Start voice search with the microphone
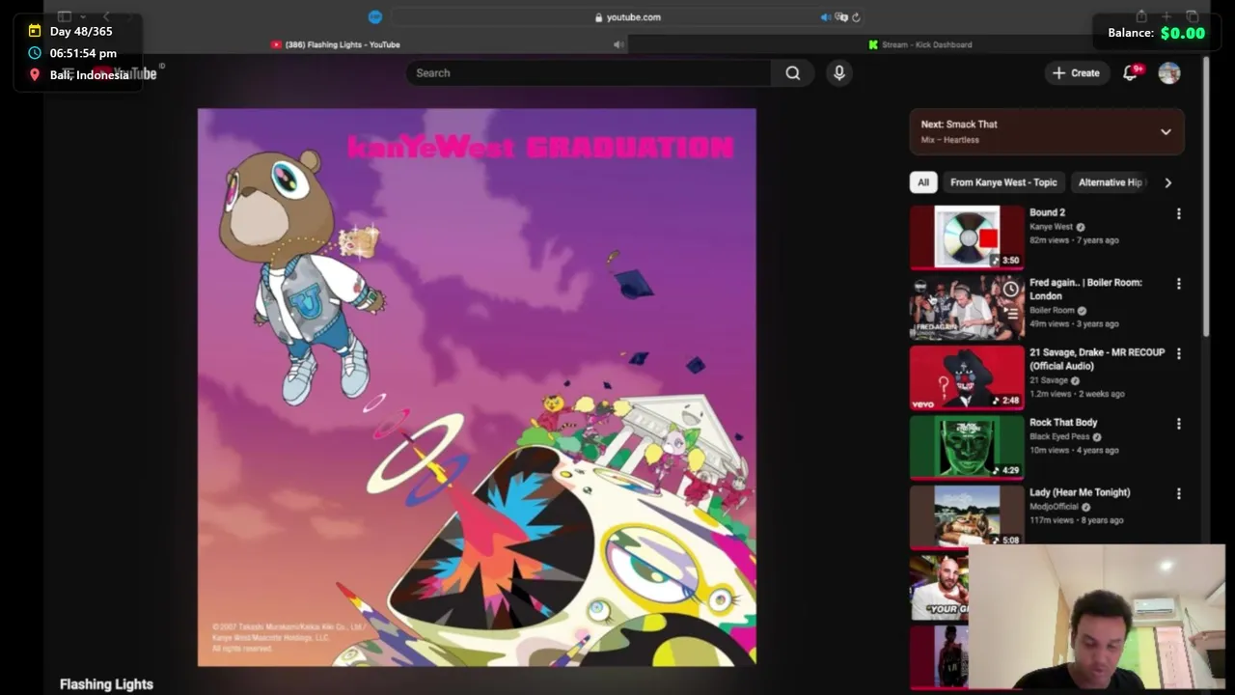The height and width of the screenshot is (695, 1235). pos(838,73)
